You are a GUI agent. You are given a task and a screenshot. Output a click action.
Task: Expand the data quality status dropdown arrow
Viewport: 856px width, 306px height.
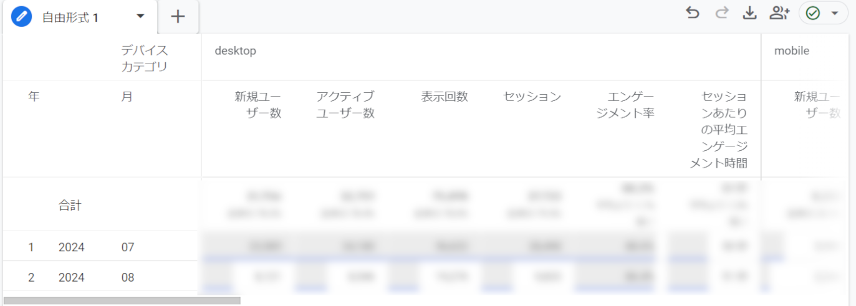(x=835, y=14)
